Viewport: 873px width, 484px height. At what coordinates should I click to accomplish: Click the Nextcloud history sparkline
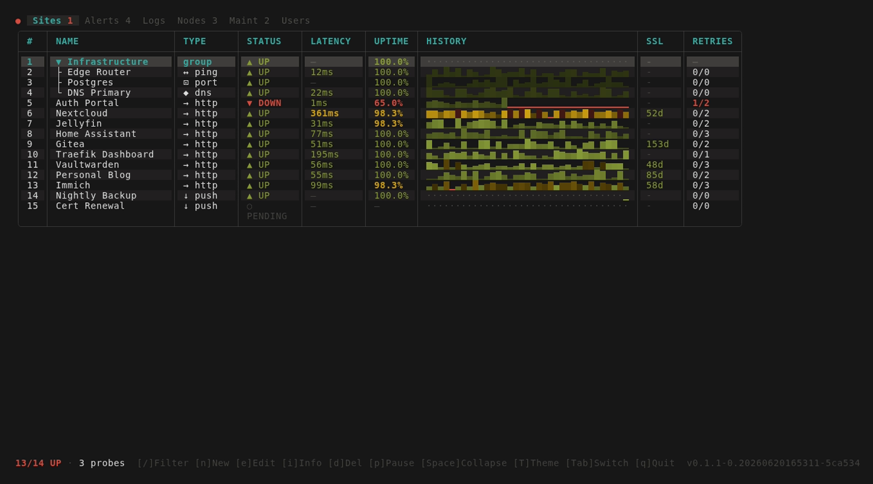pos(527,113)
